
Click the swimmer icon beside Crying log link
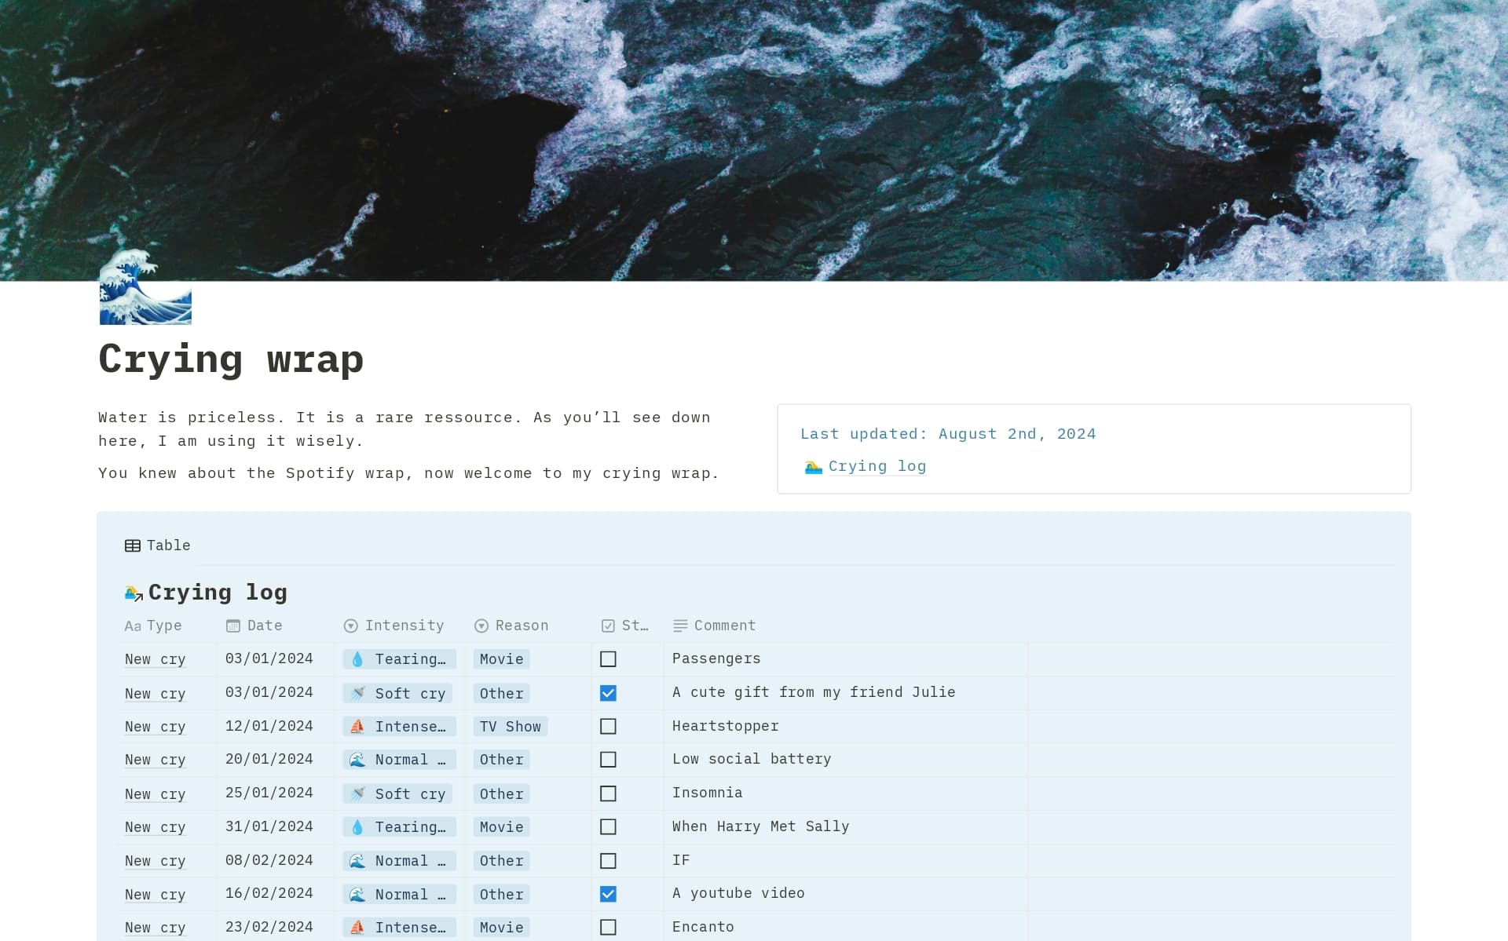pos(813,467)
